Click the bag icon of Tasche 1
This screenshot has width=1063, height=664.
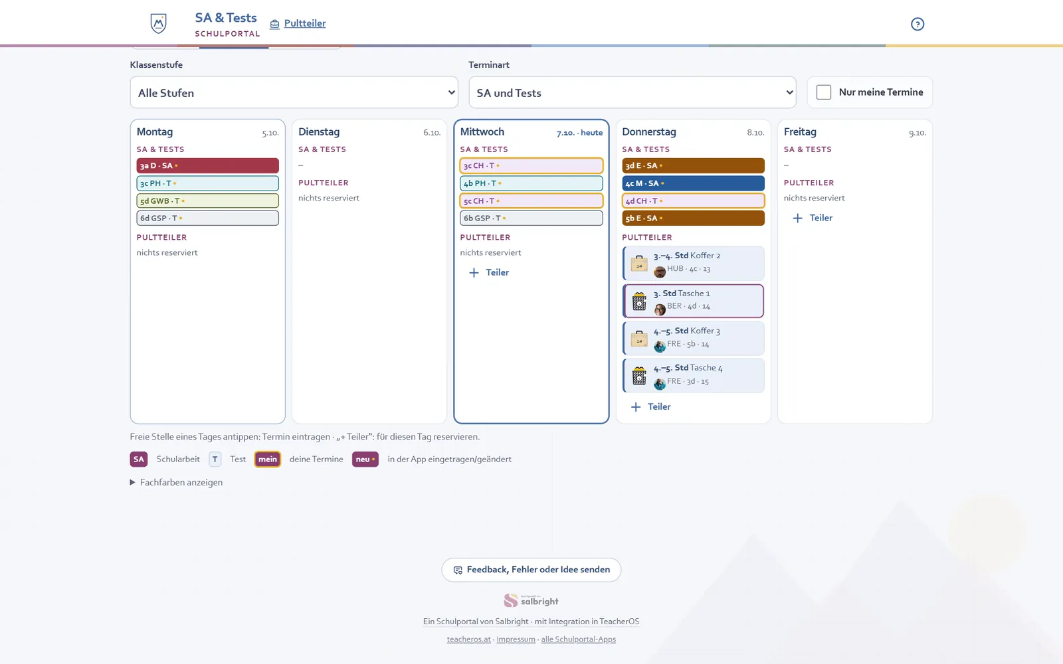point(639,301)
